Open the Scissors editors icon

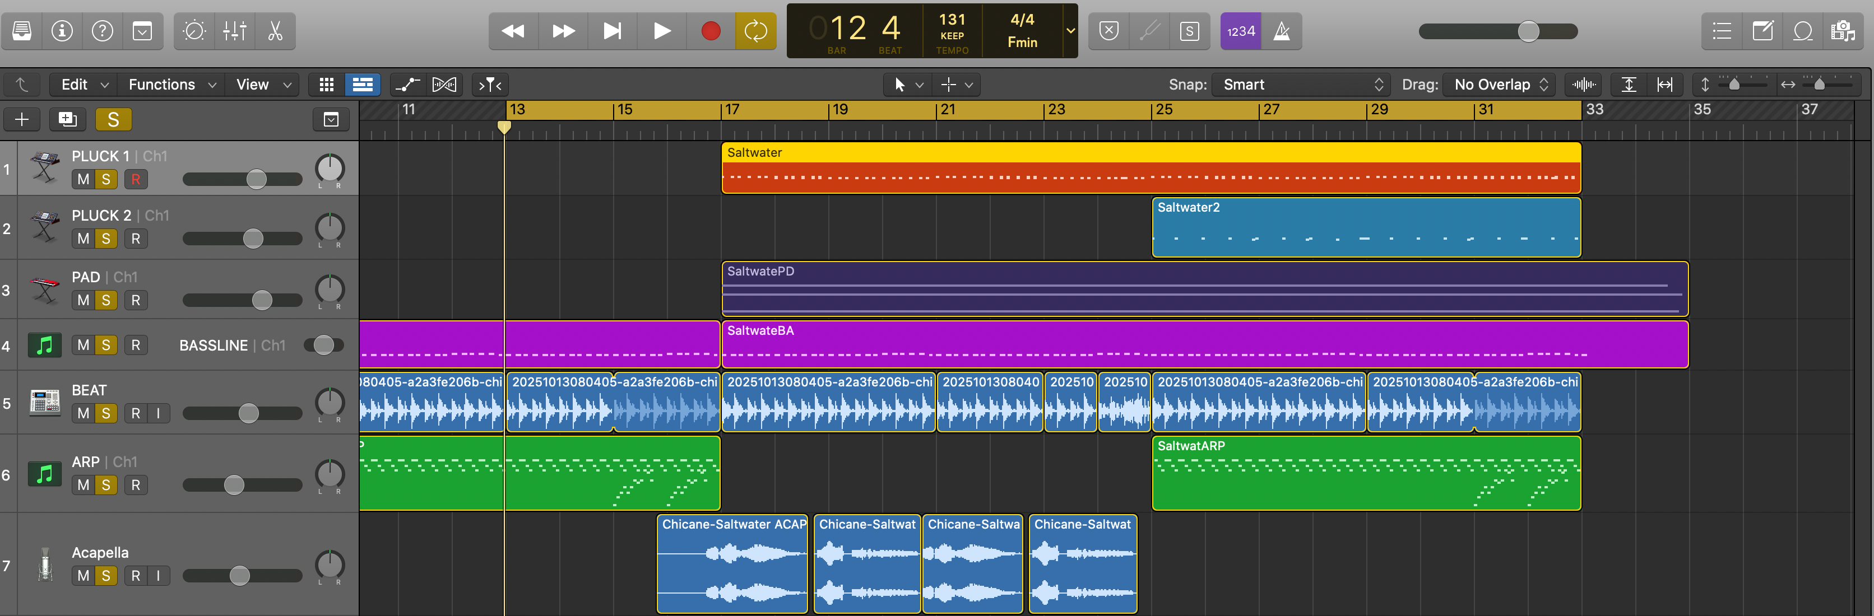(x=275, y=31)
